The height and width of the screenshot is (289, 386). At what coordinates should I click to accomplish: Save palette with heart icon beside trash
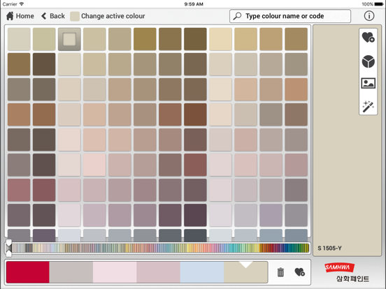pos(299,272)
